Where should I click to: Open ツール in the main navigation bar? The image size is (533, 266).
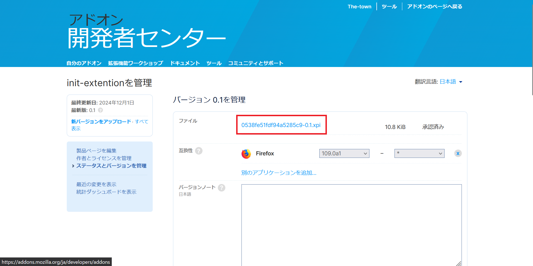point(214,63)
